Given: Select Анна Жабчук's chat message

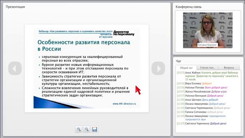Looking at the screenshot, I should coord(207,76).
